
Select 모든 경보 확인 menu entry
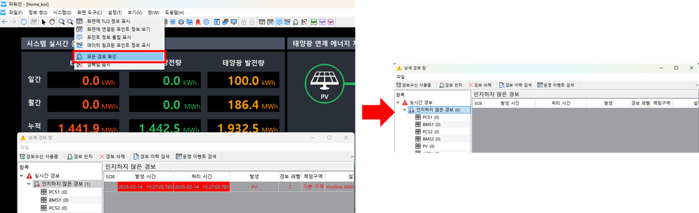coord(119,56)
